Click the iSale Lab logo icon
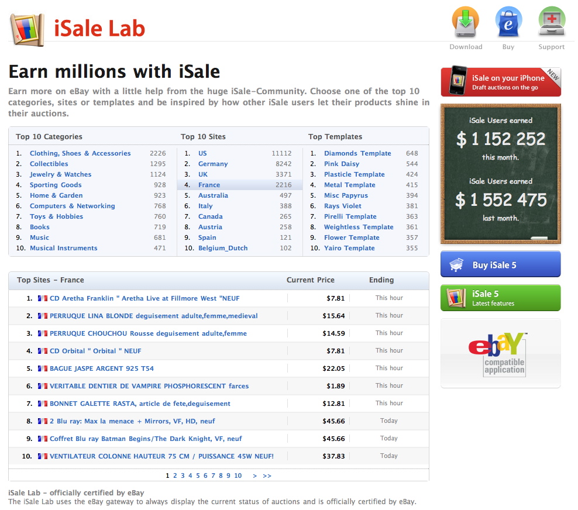This screenshot has height=510, width=578. pyautogui.click(x=27, y=30)
